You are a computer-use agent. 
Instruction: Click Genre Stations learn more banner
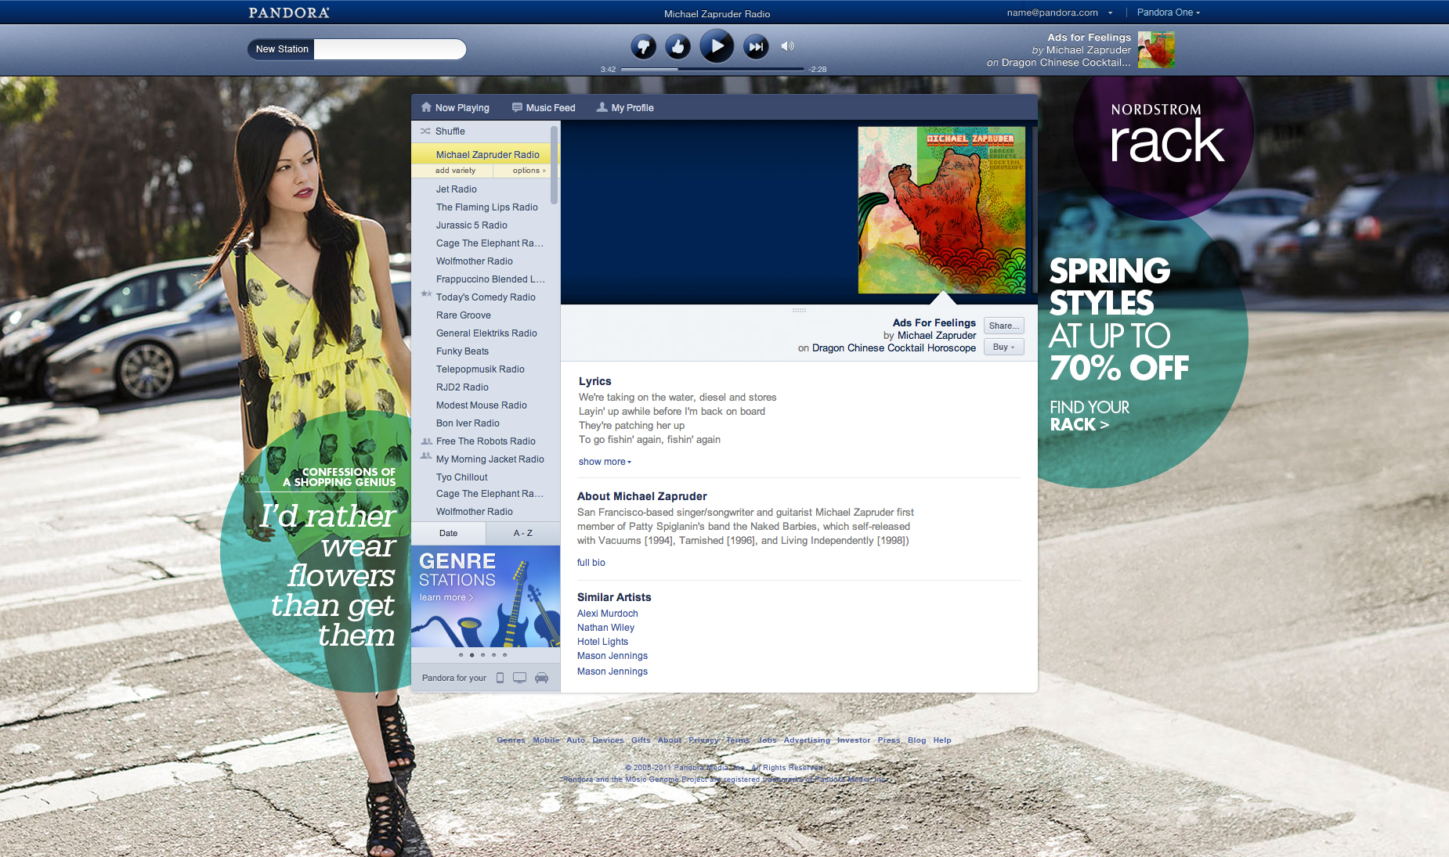(486, 596)
